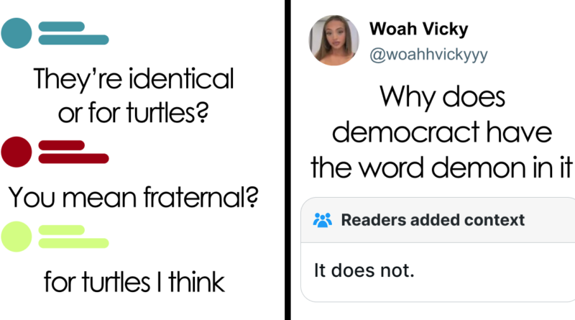The height and width of the screenshot is (320, 575).
Task: Select the Readers added context heading
Action: tap(433, 220)
